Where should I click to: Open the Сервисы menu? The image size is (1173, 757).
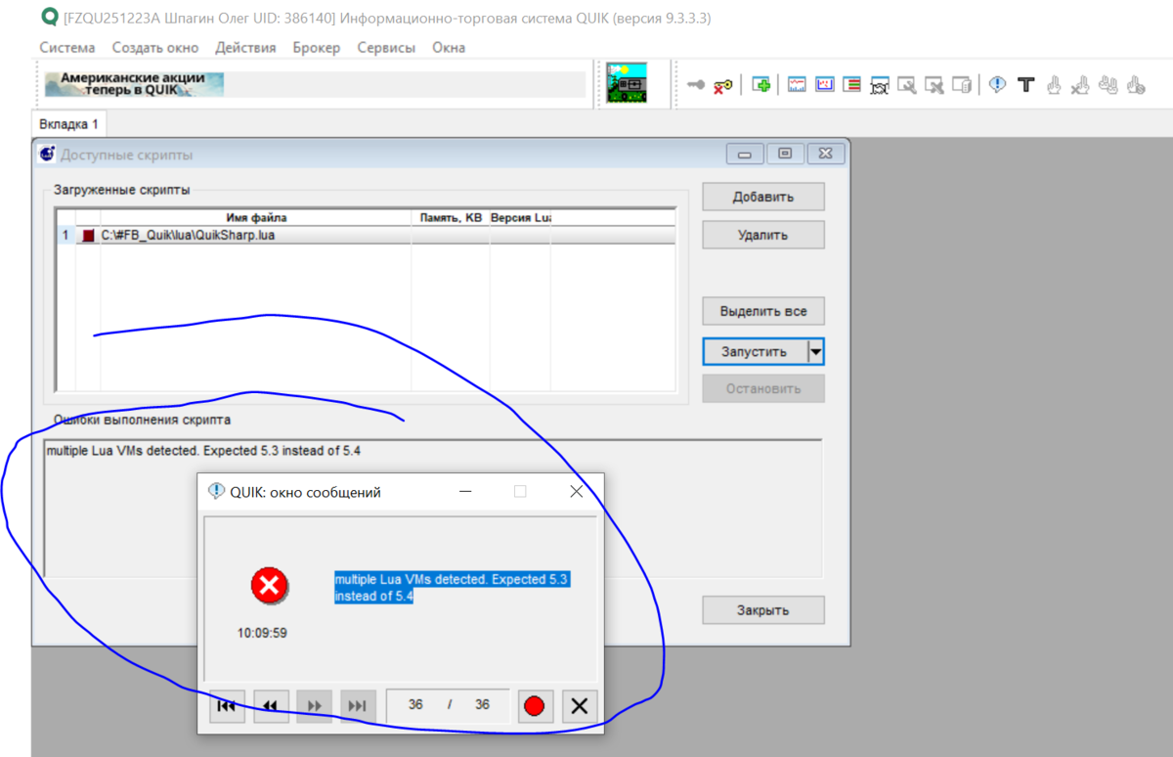[386, 47]
